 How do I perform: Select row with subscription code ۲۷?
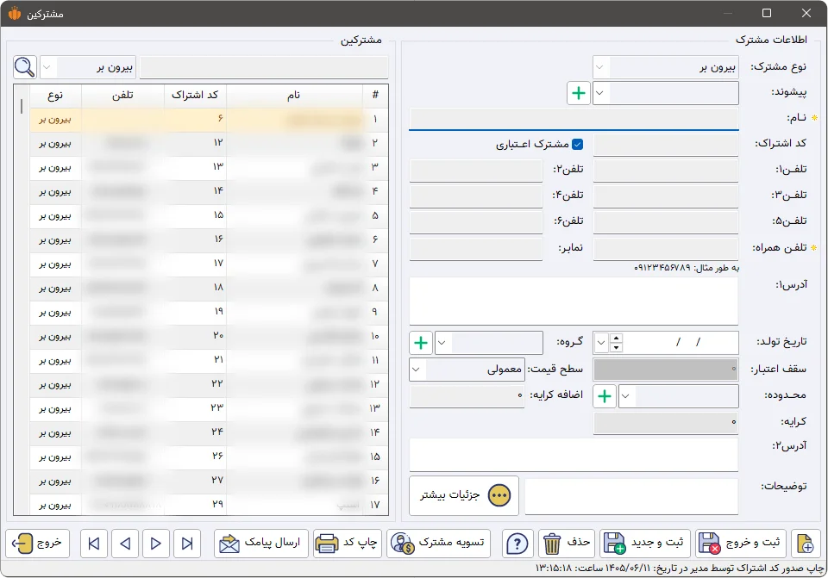click(209, 481)
